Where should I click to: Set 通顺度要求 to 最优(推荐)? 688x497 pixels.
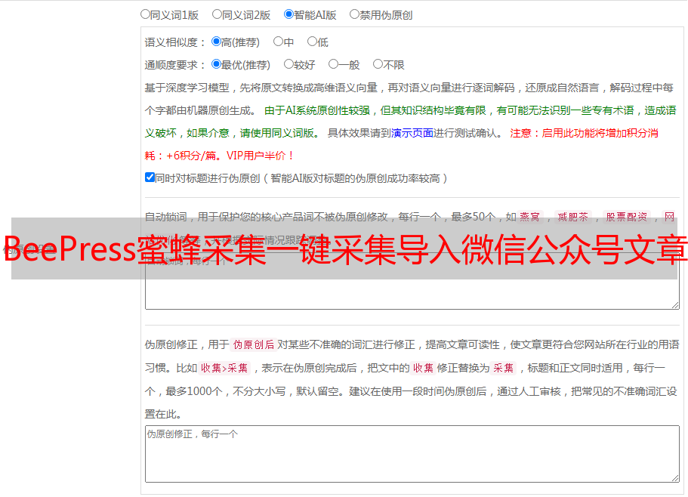click(x=216, y=64)
